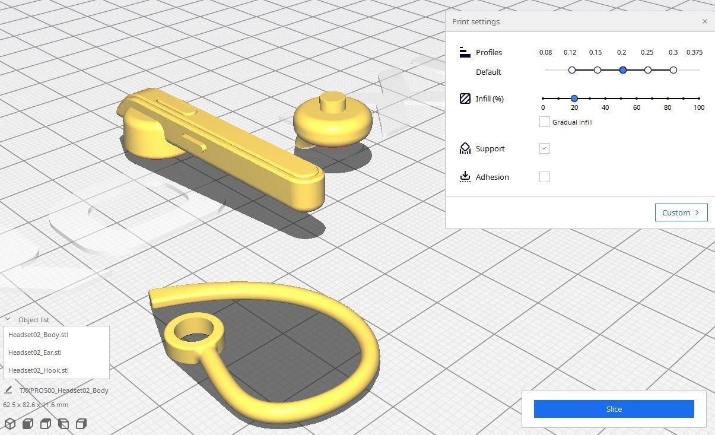
Task: Click the Profiles icon
Action: [x=465, y=52]
